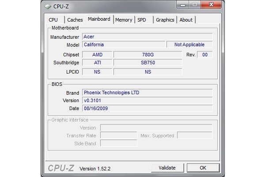The width and height of the screenshot is (265, 177).
Task: Go to the About tab
Action: pos(186,20)
